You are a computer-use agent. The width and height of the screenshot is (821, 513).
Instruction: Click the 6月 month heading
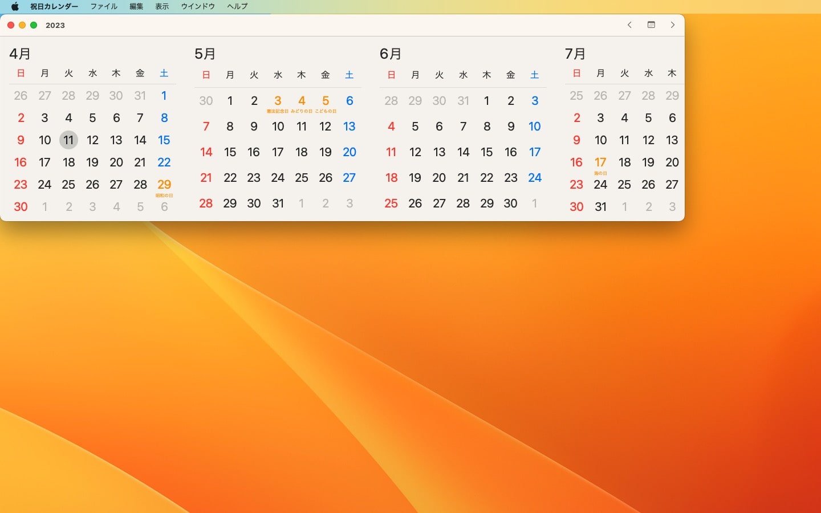[391, 54]
